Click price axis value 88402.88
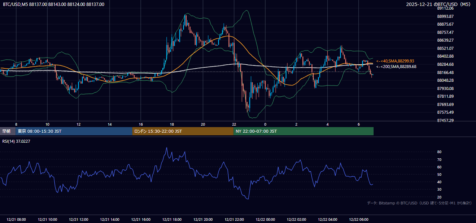This screenshot has width=476, height=223. coord(445,56)
